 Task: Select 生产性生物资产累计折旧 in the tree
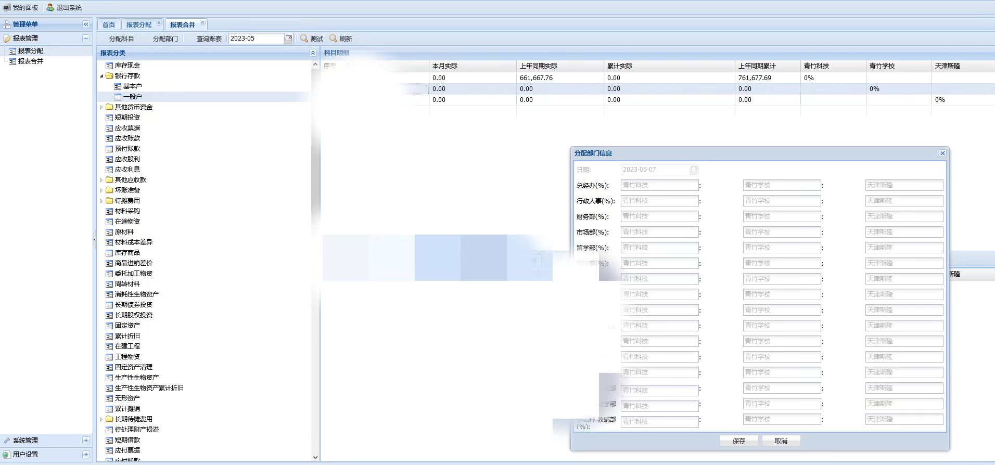[149, 388]
